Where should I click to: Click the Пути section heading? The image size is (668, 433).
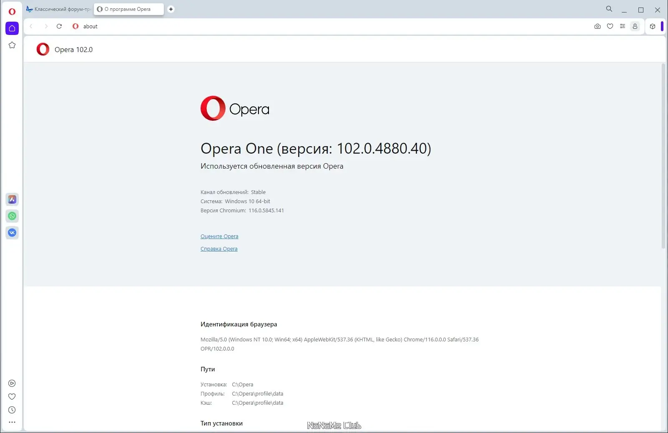coord(208,369)
